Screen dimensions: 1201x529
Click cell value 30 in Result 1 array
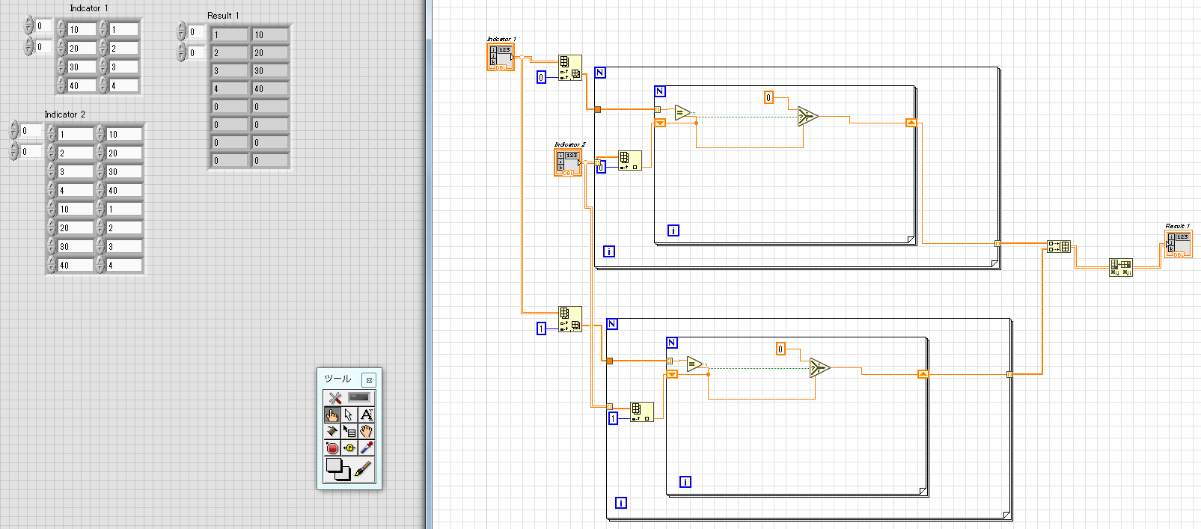(x=269, y=70)
